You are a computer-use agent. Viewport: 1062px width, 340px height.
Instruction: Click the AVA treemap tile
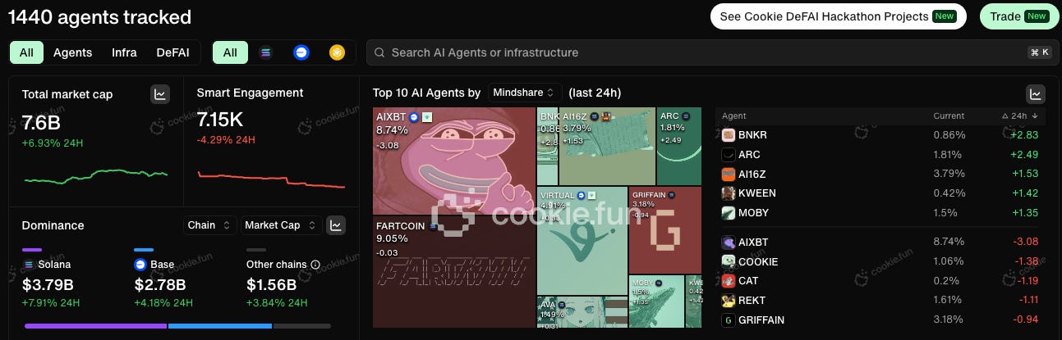[582, 312]
